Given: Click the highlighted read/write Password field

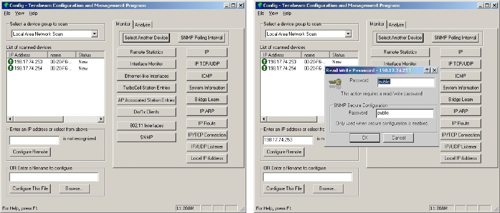Looking at the screenshot, I should 406,82.
